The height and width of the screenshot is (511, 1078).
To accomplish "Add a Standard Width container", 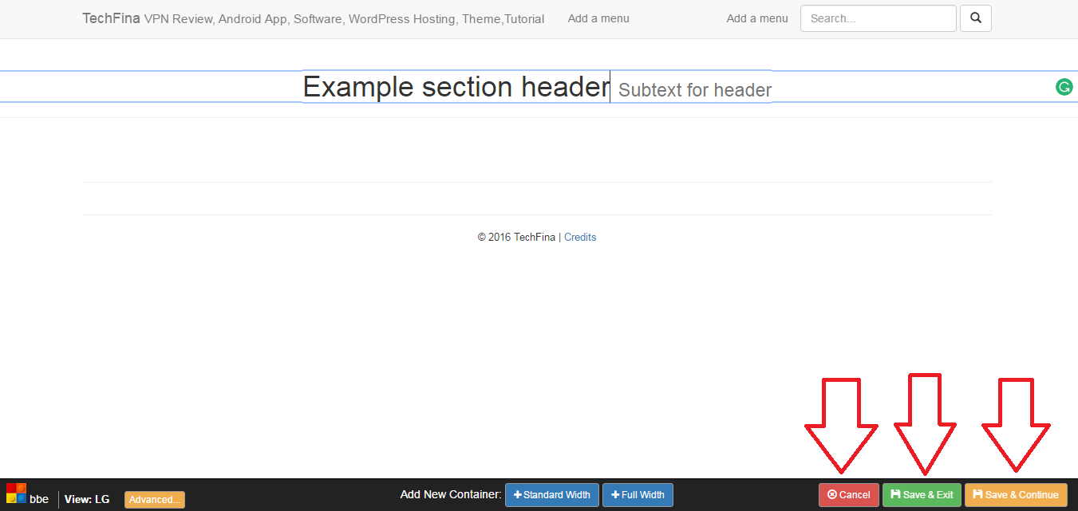I will [551, 495].
